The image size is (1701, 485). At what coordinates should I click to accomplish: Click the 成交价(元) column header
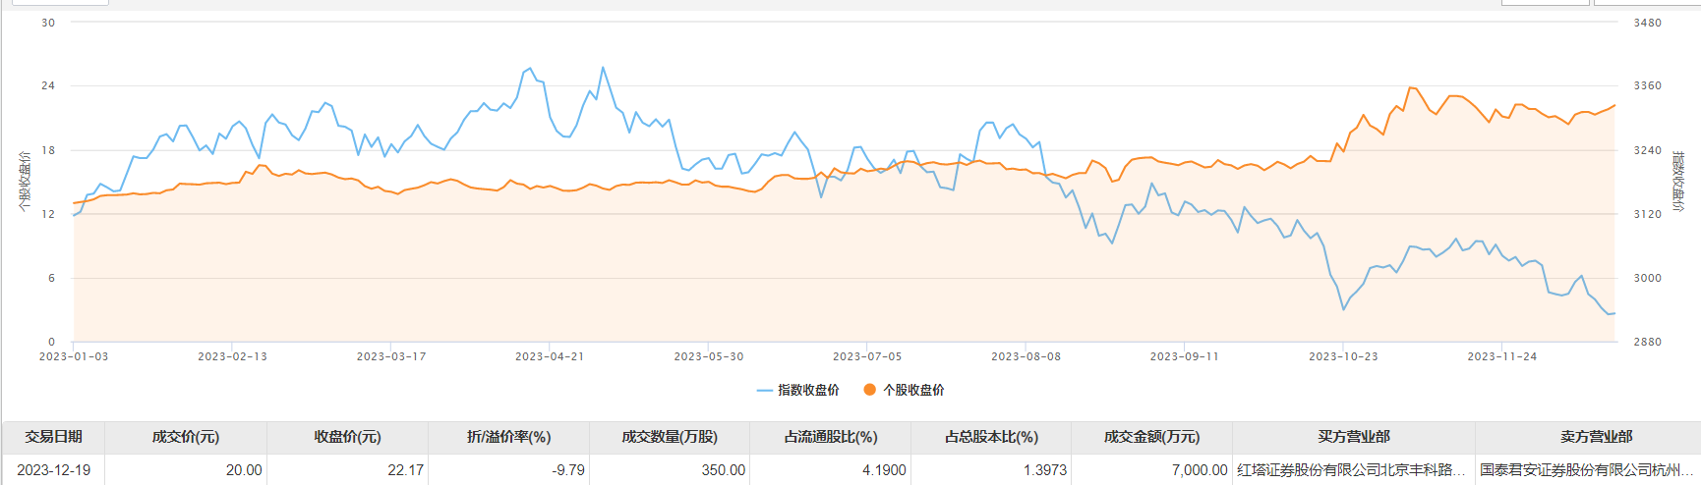tap(186, 437)
